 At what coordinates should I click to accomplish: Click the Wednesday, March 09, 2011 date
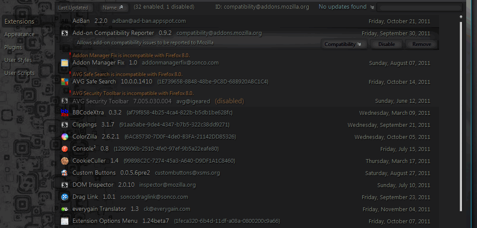point(395,113)
